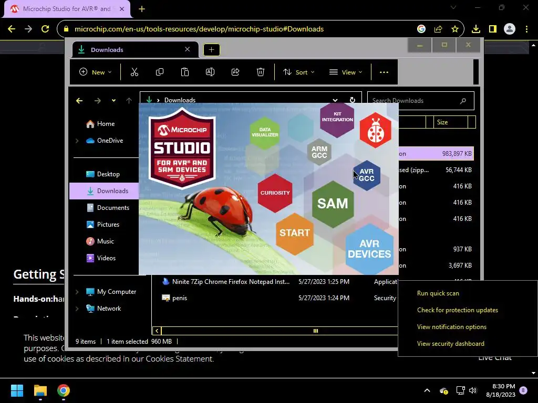Click the horizontal scrollbar left arrow
The height and width of the screenshot is (403, 538).
point(157,331)
